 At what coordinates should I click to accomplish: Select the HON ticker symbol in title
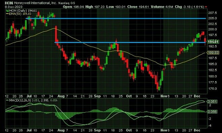coord(9,3)
